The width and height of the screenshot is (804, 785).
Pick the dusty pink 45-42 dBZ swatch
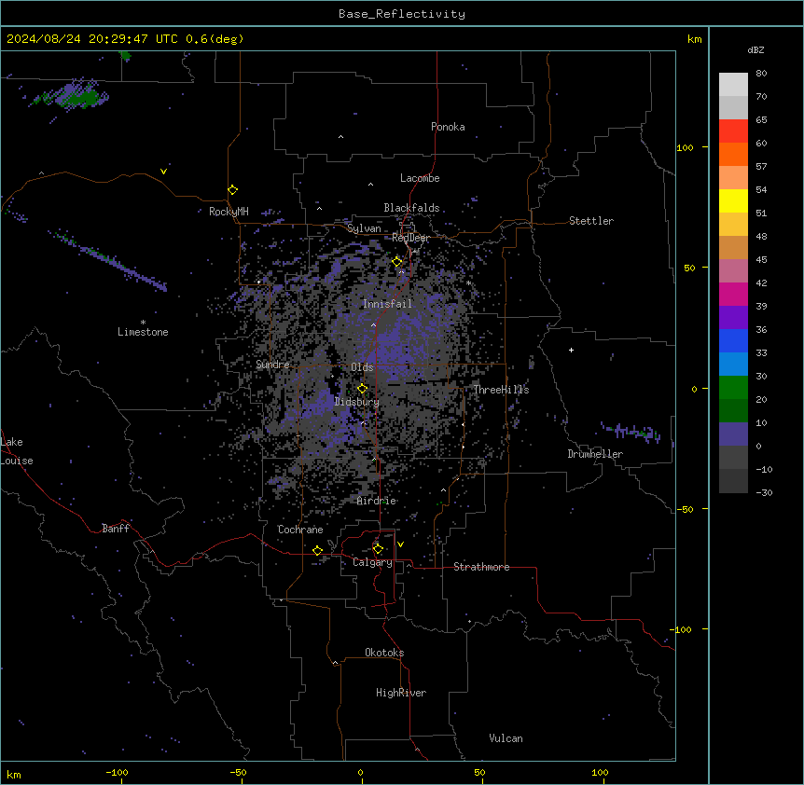point(733,271)
